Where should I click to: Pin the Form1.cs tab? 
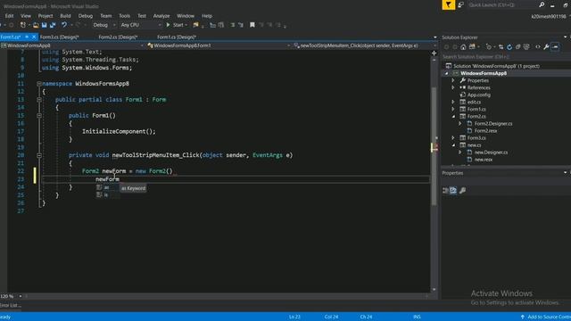click(27, 37)
